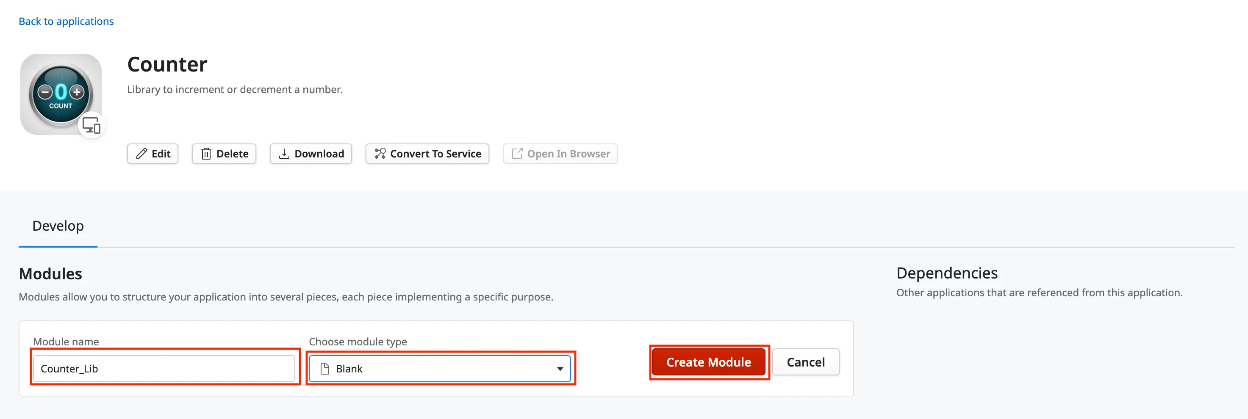This screenshot has width=1248, height=419.
Task: Click the trash icon on the Delete button
Action: point(207,153)
